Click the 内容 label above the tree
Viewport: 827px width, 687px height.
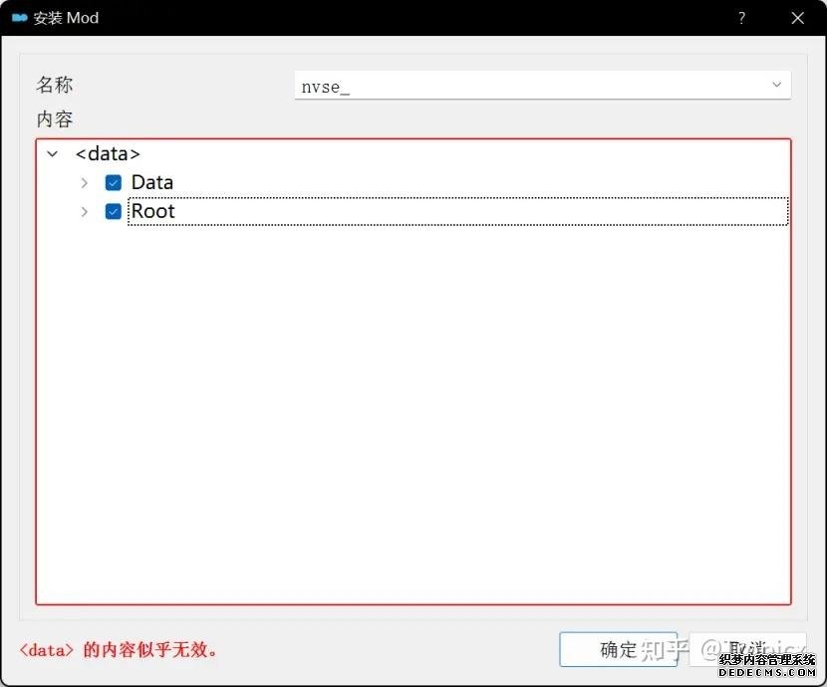tap(55, 119)
